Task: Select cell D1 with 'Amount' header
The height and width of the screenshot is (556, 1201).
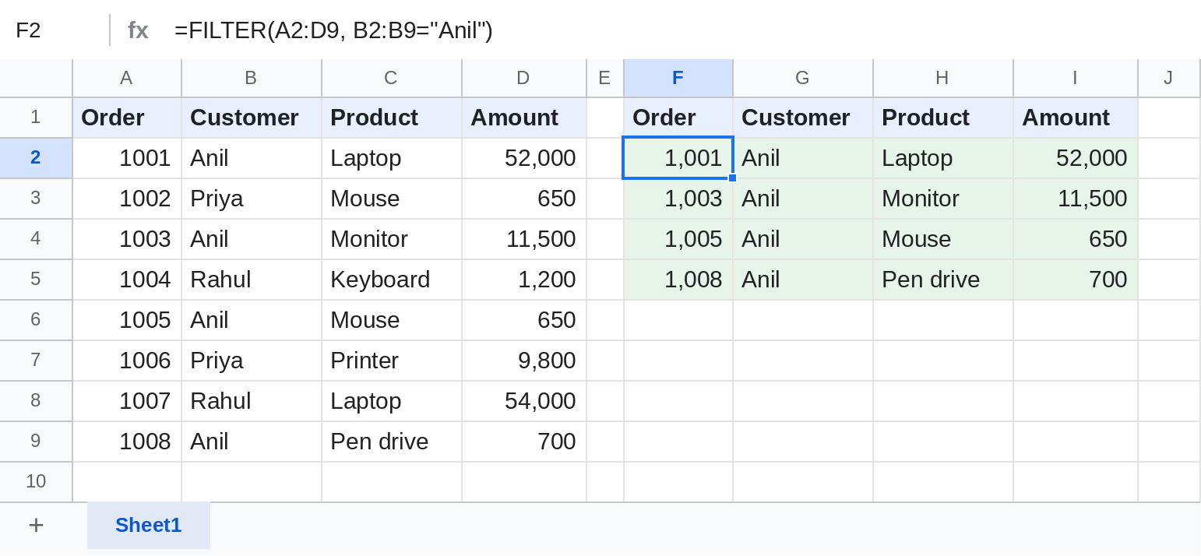Action: pyautogui.click(x=524, y=118)
